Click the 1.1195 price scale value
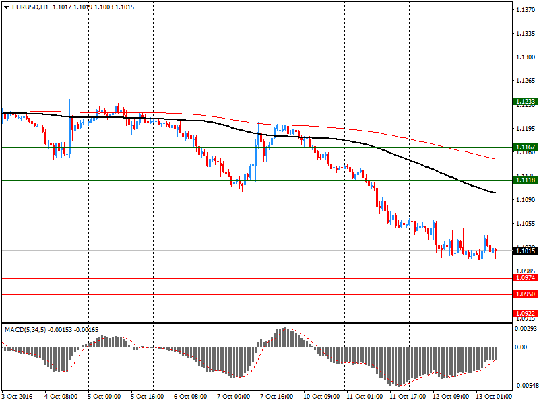This screenshot has height=404, width=539. [526, 129]
